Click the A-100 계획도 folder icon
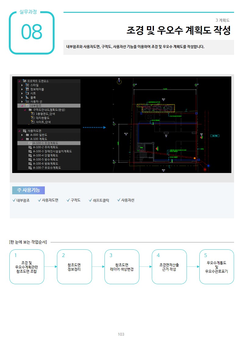 [27, 139]
